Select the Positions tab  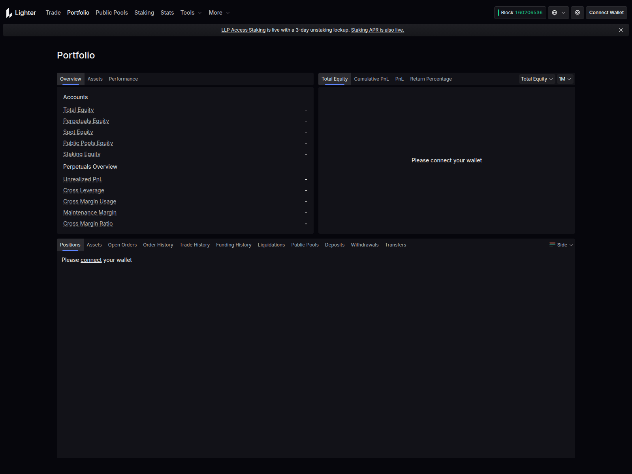[70, 245]
